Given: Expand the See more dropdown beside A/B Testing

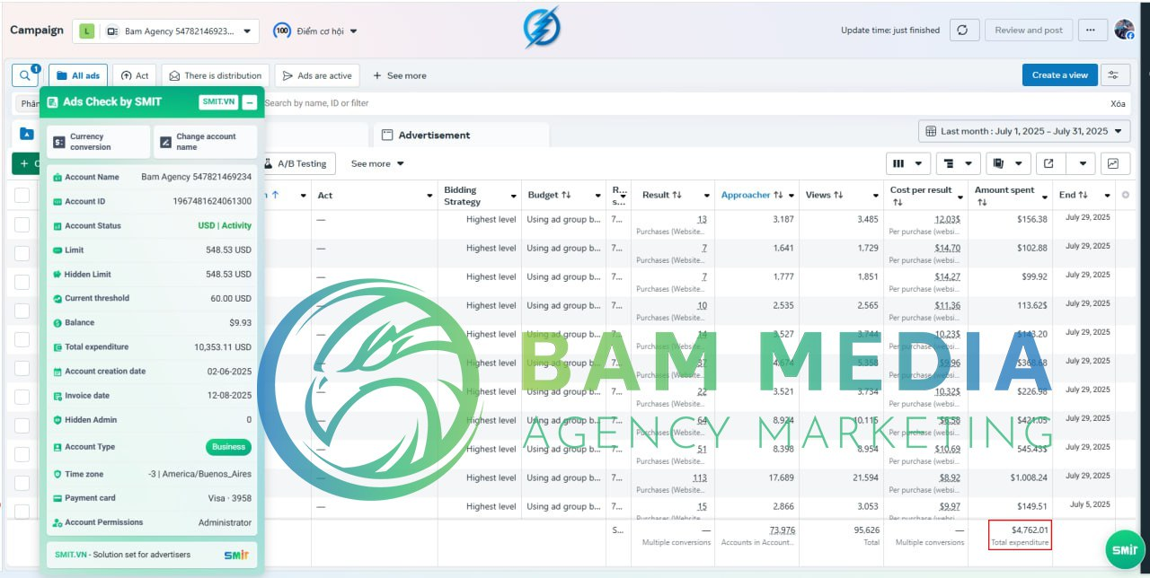Looking at the screenshot, I should point(377,163).
